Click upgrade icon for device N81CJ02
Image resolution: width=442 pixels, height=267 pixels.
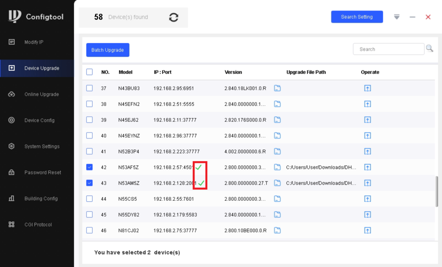point(367,230)
